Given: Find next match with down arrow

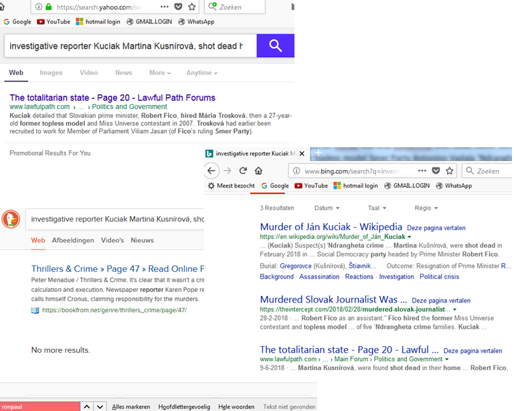Looking at the screenshot, I should (x=100, y=407).
